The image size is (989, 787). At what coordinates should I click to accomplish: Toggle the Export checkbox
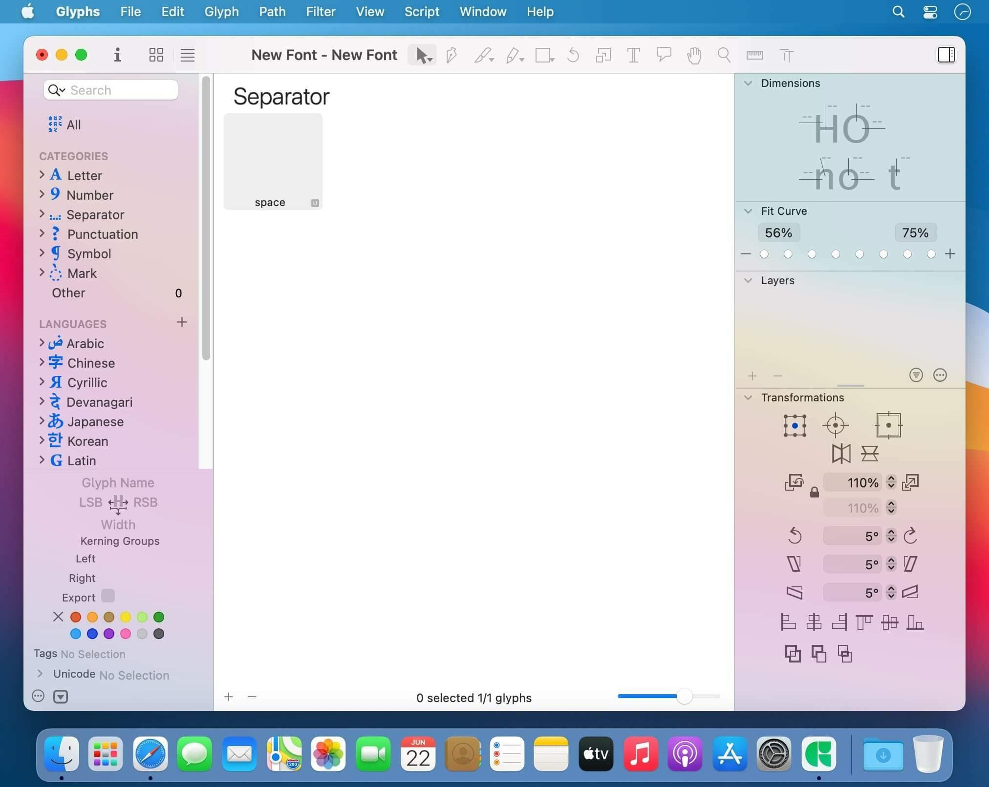(x=107, y=596)
